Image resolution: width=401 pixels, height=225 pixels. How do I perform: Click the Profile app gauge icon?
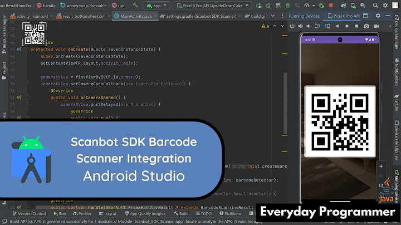(307, 6)
